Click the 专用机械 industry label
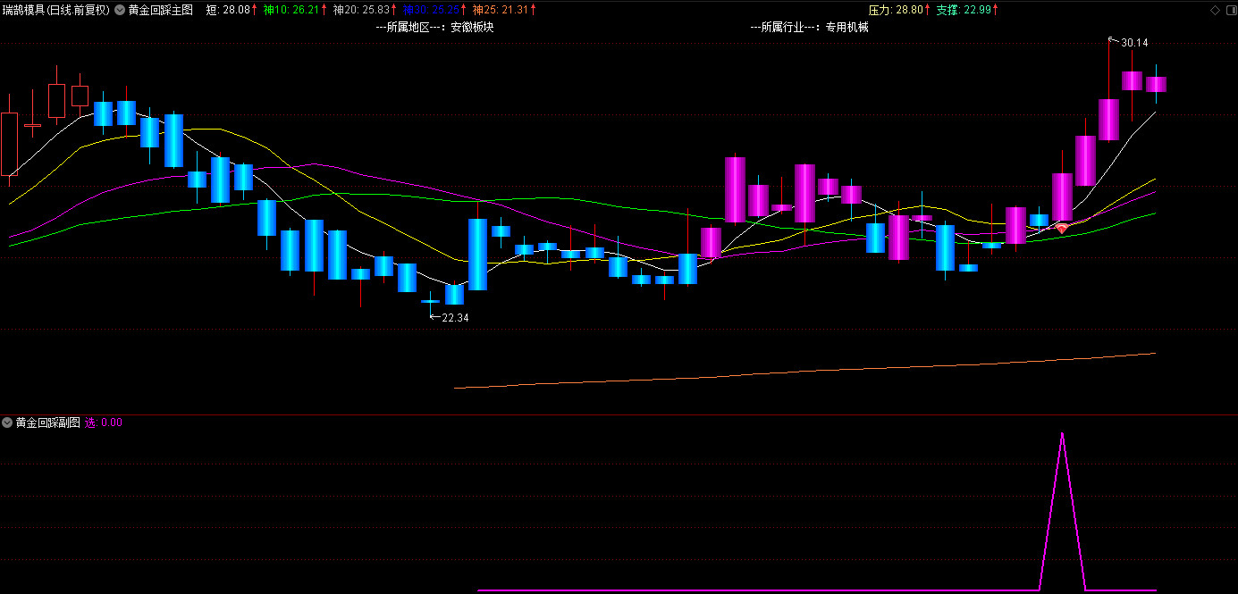Screen dimensions: 1238x594 [x=846, y=27]
